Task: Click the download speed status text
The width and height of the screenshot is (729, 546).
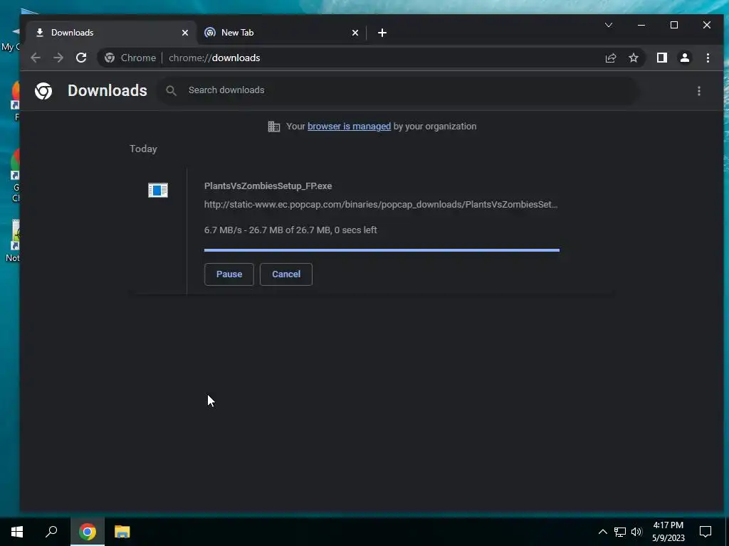Action: click(290, 230)
